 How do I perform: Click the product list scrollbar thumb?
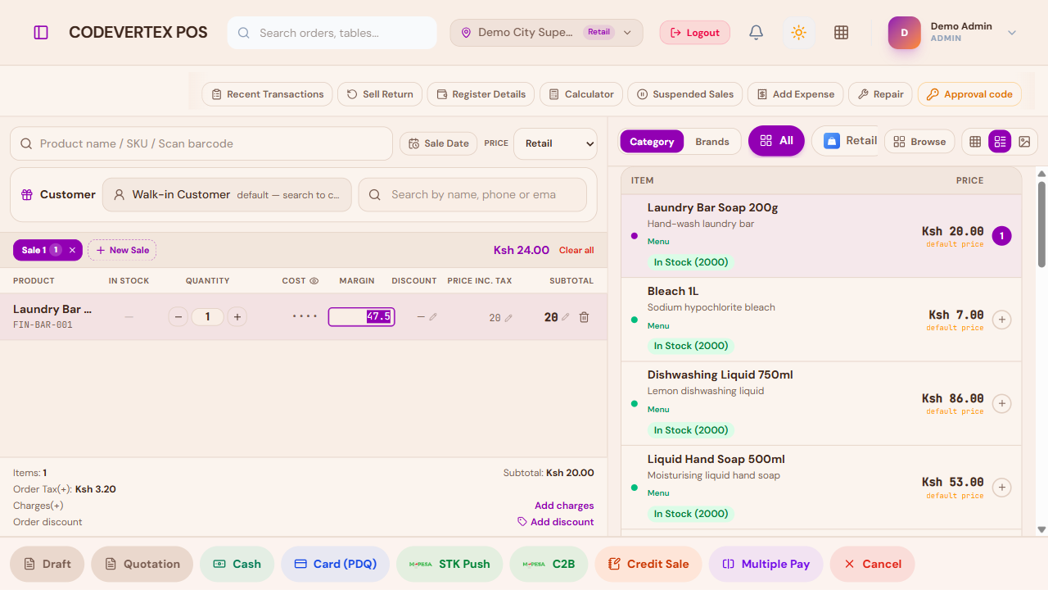click(x=1042, y=225)
